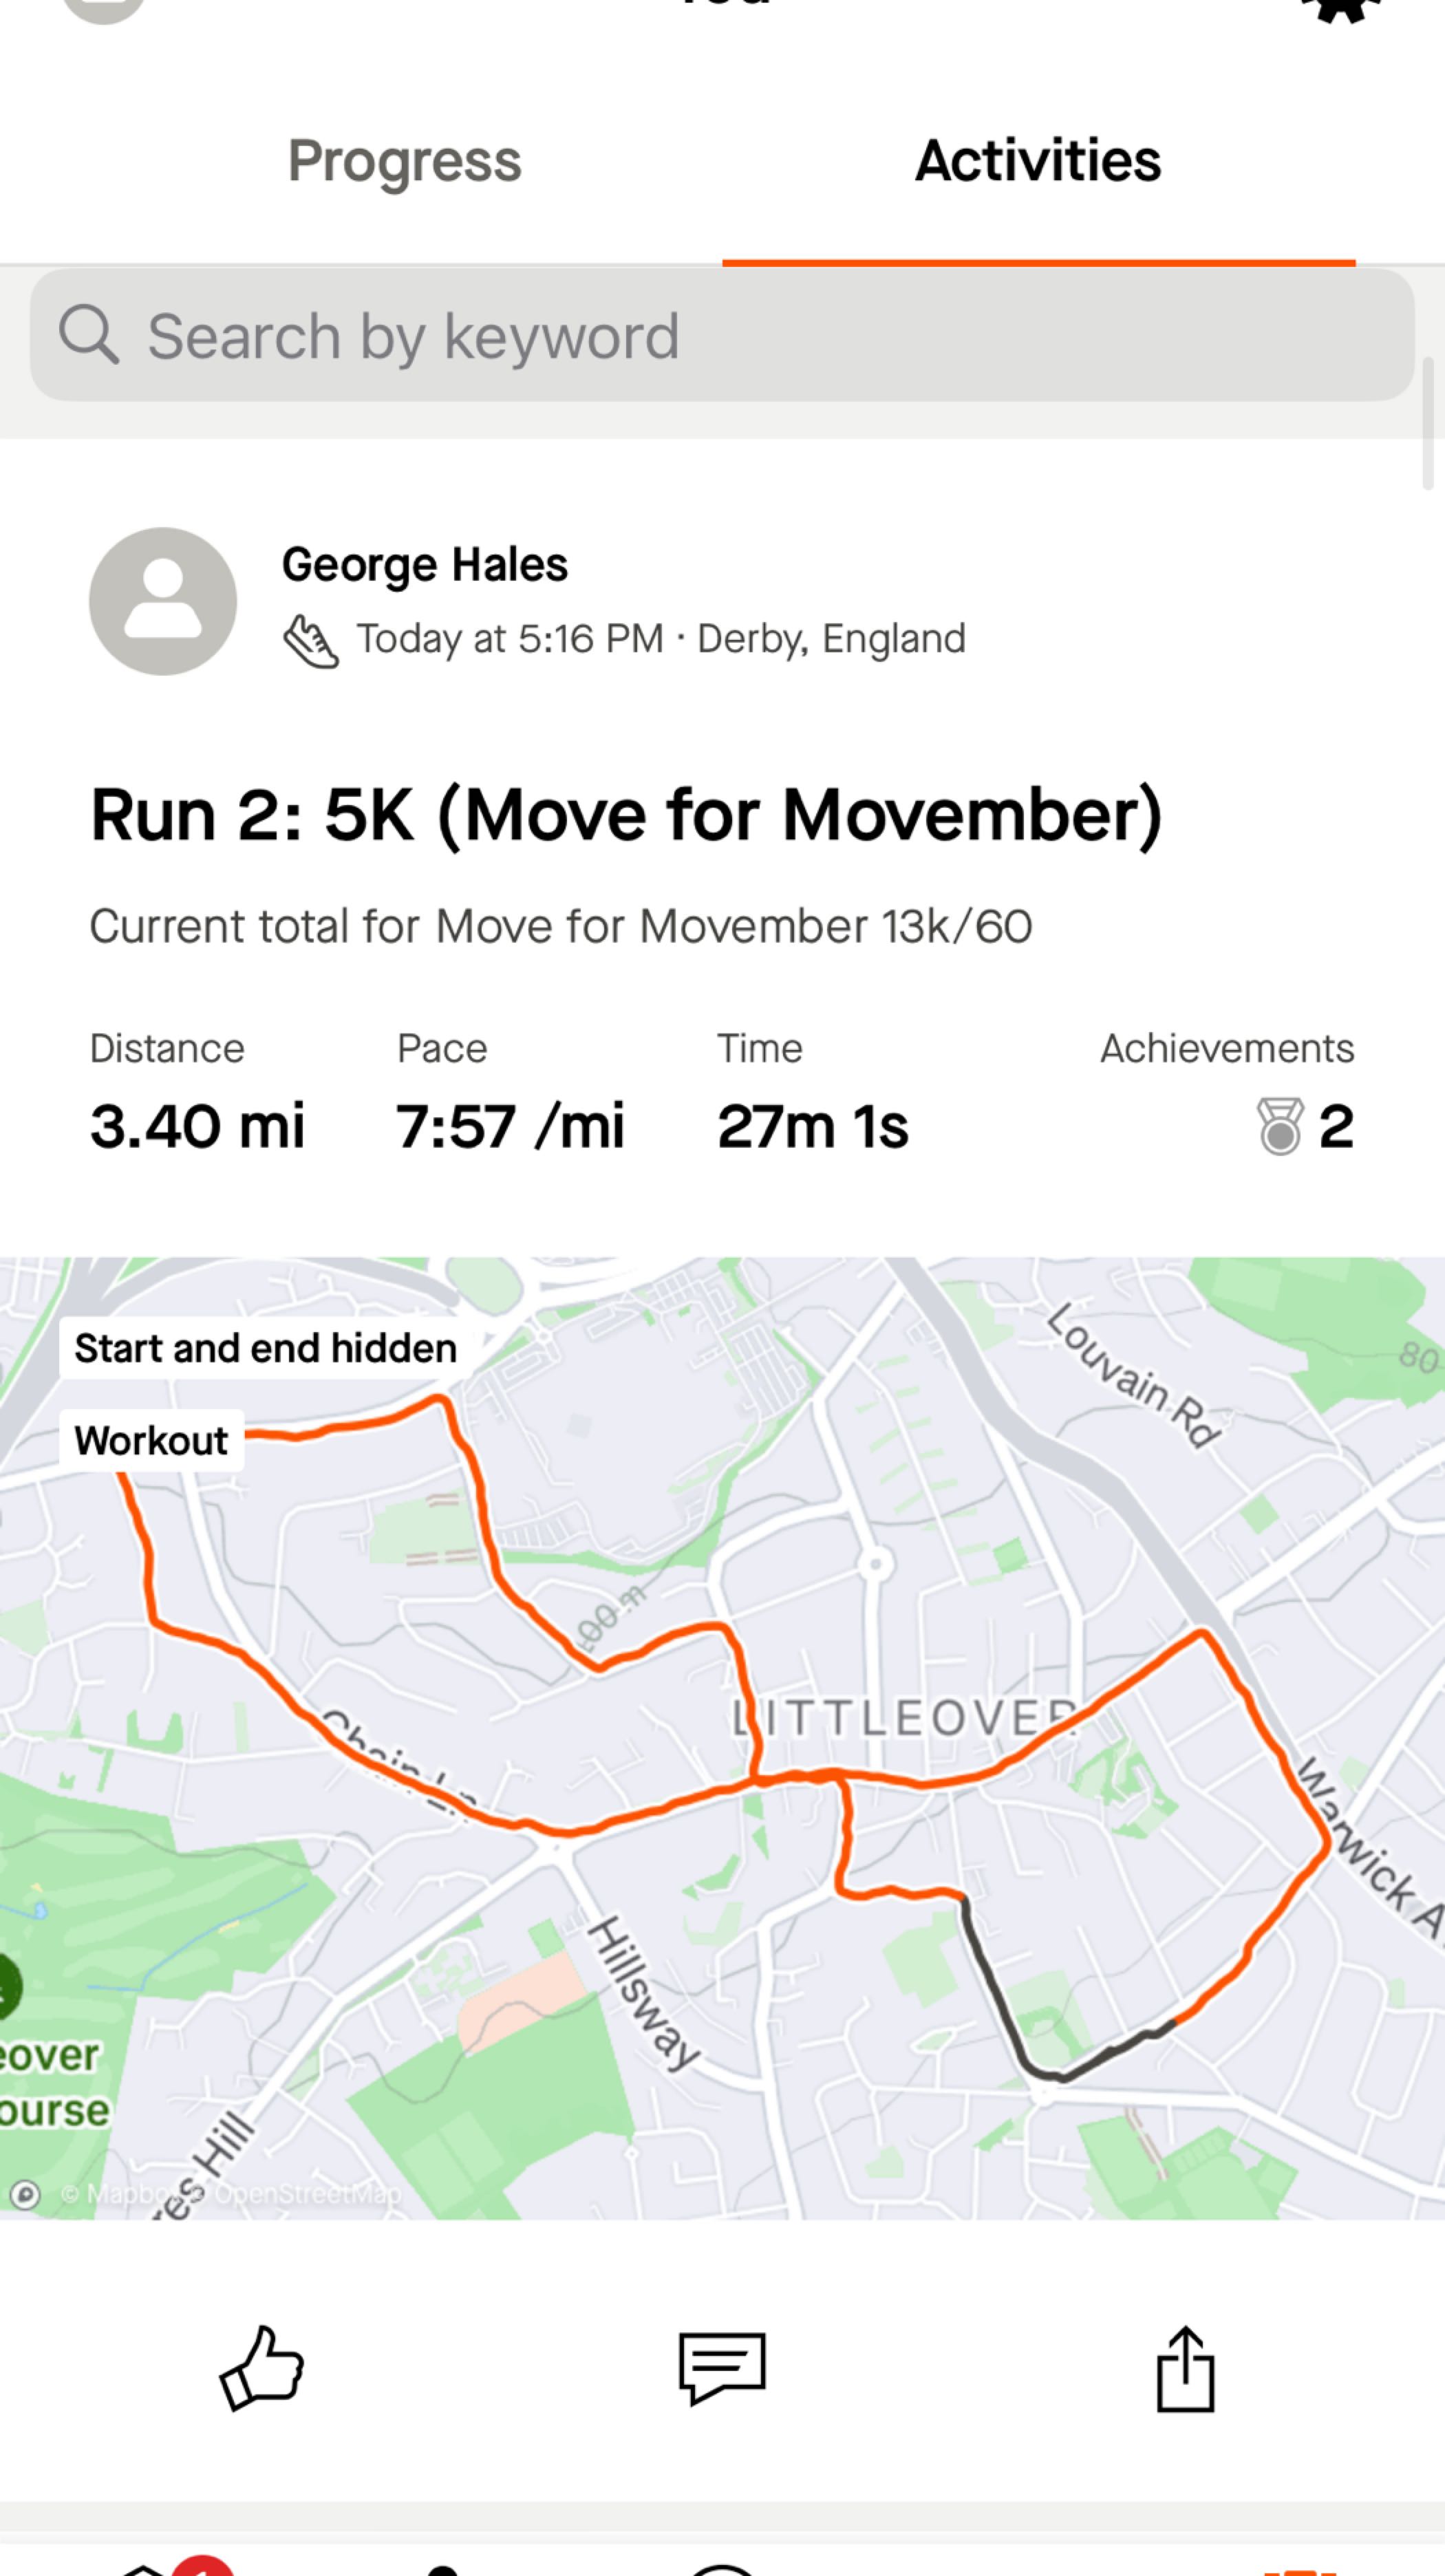Give kudos with the thumbs-up icon
1445x2576 pixels.
[262, 2368]
